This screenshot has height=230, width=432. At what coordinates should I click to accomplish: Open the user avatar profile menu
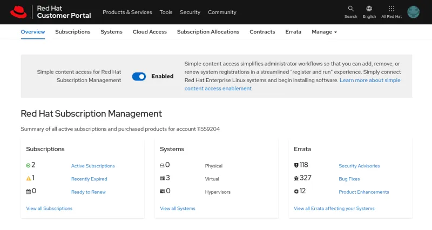click(413, 12)
